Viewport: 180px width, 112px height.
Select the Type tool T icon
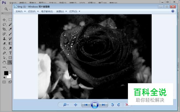pyautogui.click(x=10, y=53)
